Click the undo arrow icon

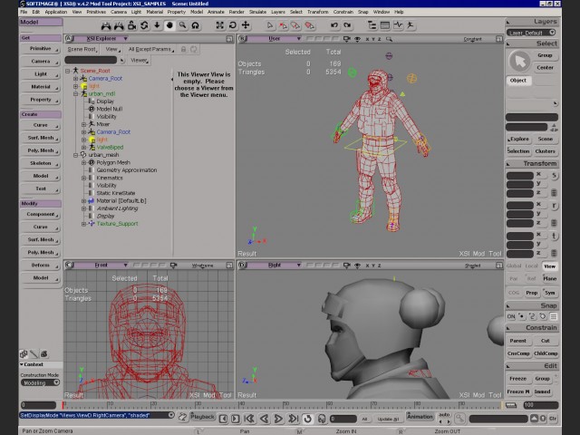point(334,25)
